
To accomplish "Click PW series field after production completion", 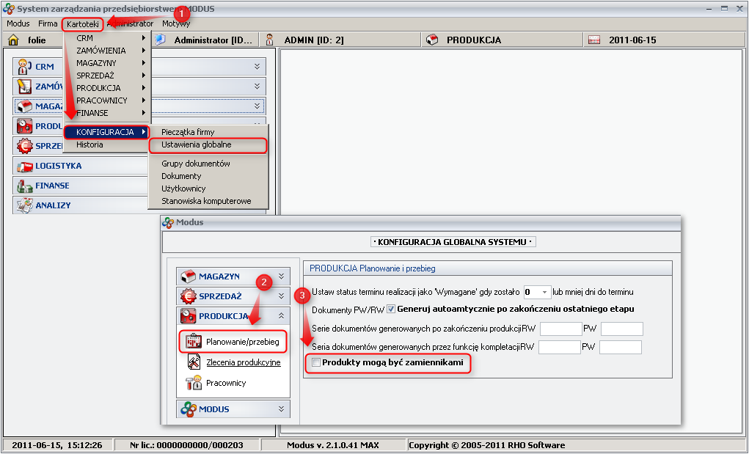I will tap(622, 329).
